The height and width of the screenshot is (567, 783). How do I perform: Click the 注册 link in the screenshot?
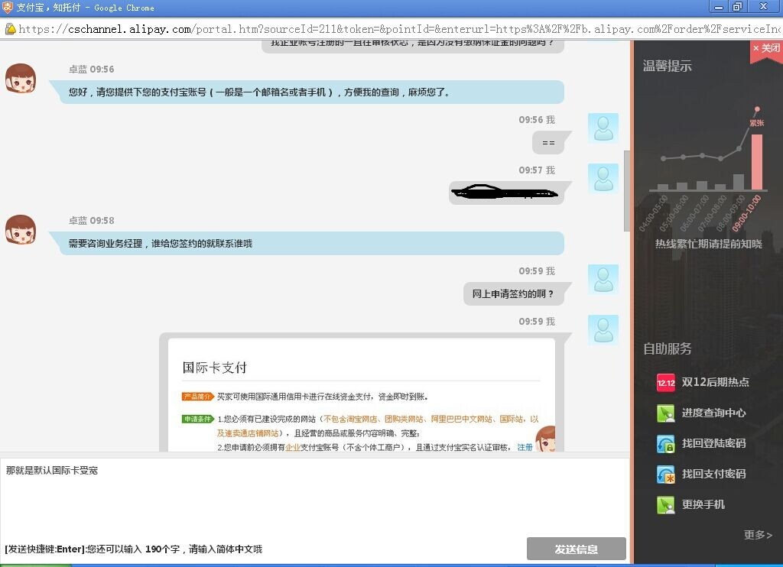(525, 447)
